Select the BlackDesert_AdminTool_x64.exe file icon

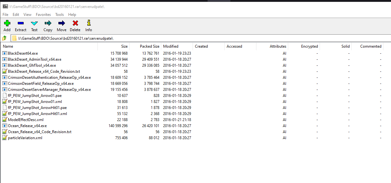4,59
